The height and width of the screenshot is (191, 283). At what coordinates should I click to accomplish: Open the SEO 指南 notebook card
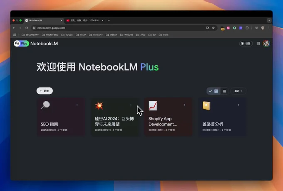[x=61, y=117]
